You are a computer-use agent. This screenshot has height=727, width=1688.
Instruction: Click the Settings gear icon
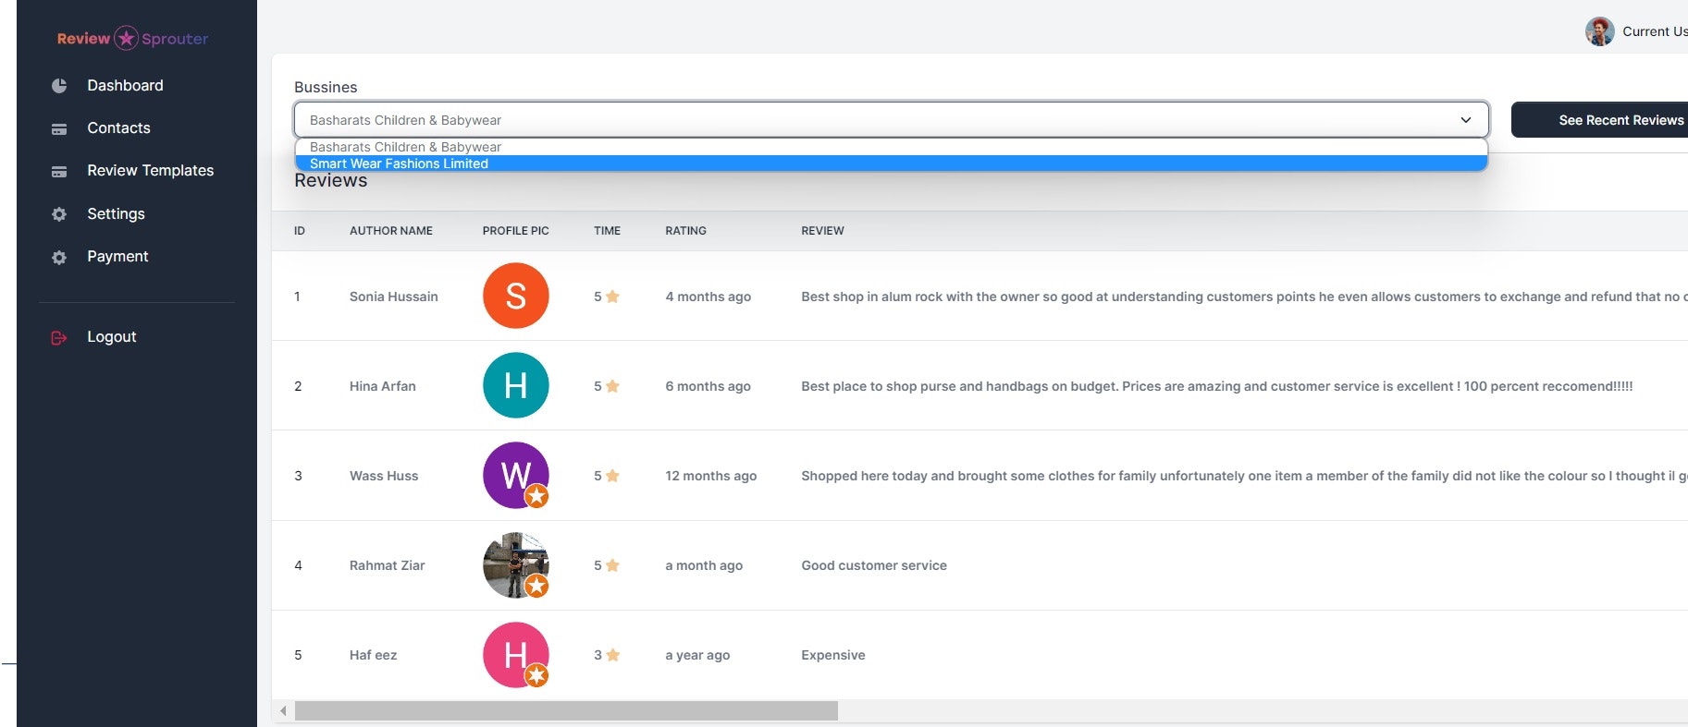[59, 214]
